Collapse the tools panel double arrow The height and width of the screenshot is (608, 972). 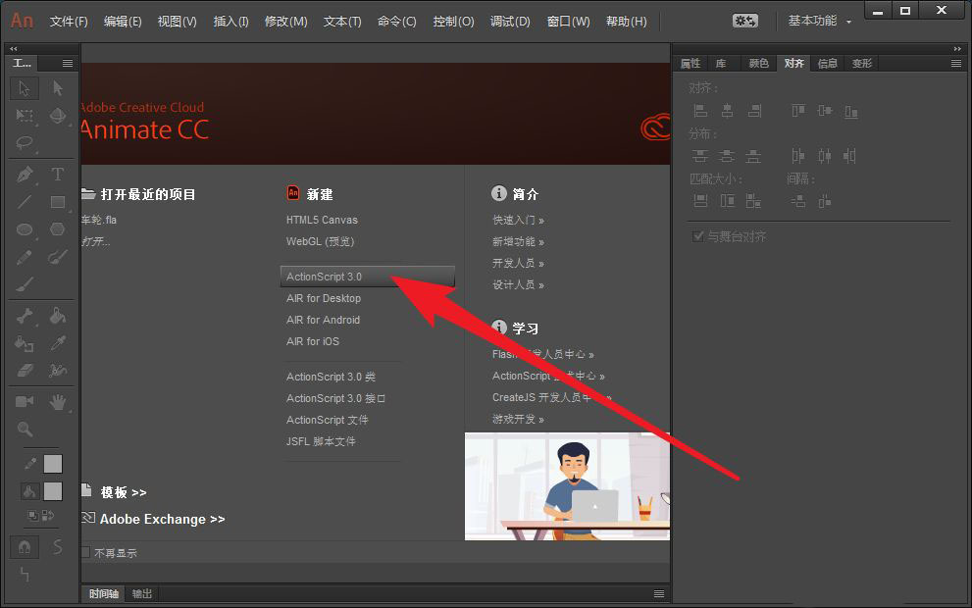point(14,48)
